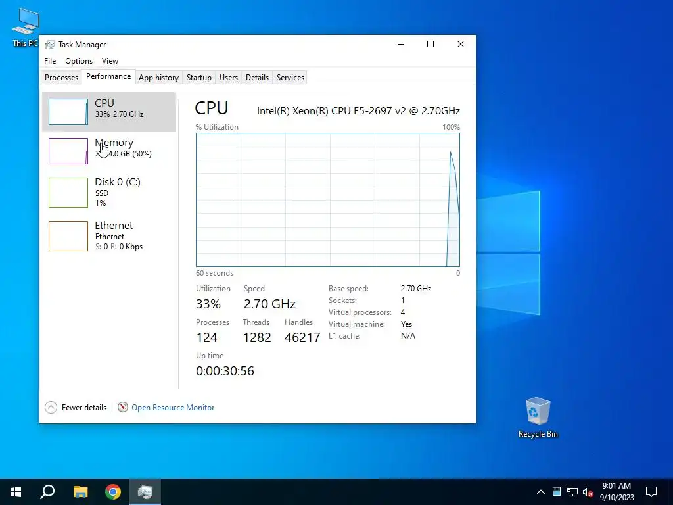Switch to the Performance tab
Viewport: 673px width, 505px height.
108,76
